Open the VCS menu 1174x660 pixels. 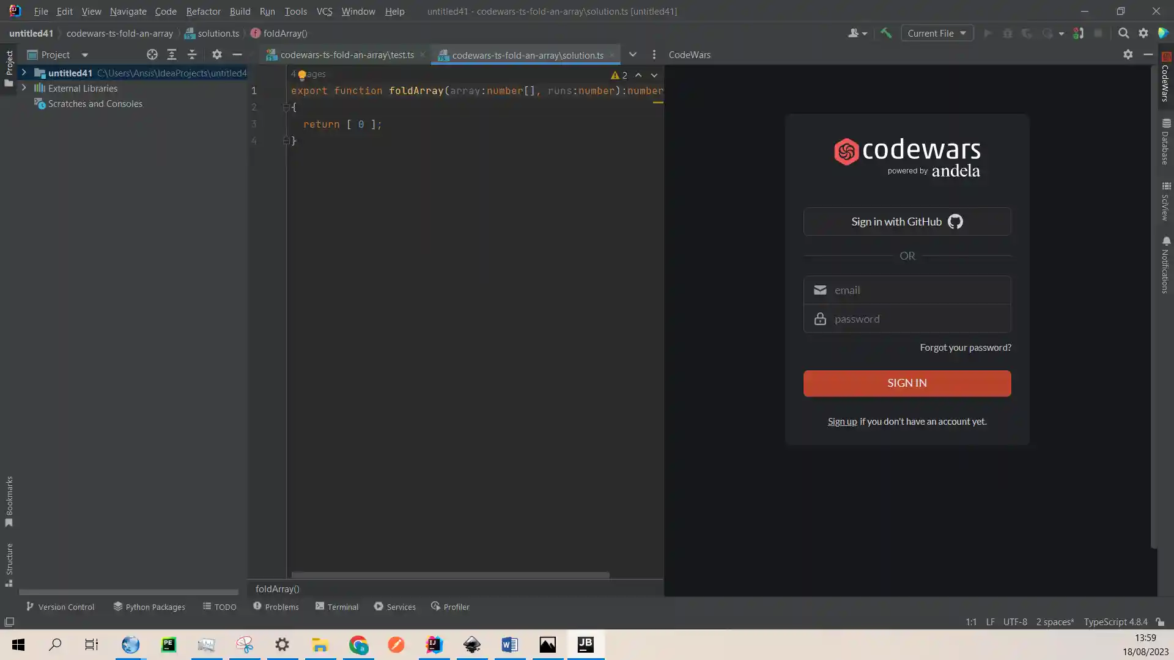click(x=324, y=11)
